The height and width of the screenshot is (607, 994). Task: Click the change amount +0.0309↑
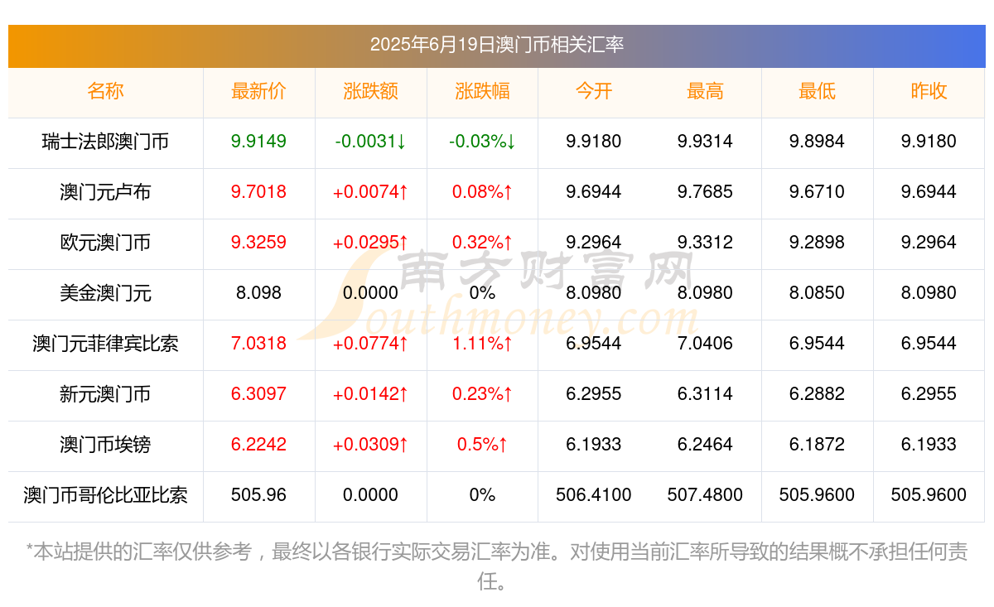(x=370, y=445)
